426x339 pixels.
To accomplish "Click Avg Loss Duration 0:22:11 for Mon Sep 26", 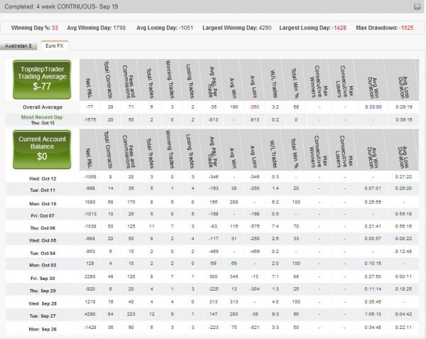I will 403,328.
